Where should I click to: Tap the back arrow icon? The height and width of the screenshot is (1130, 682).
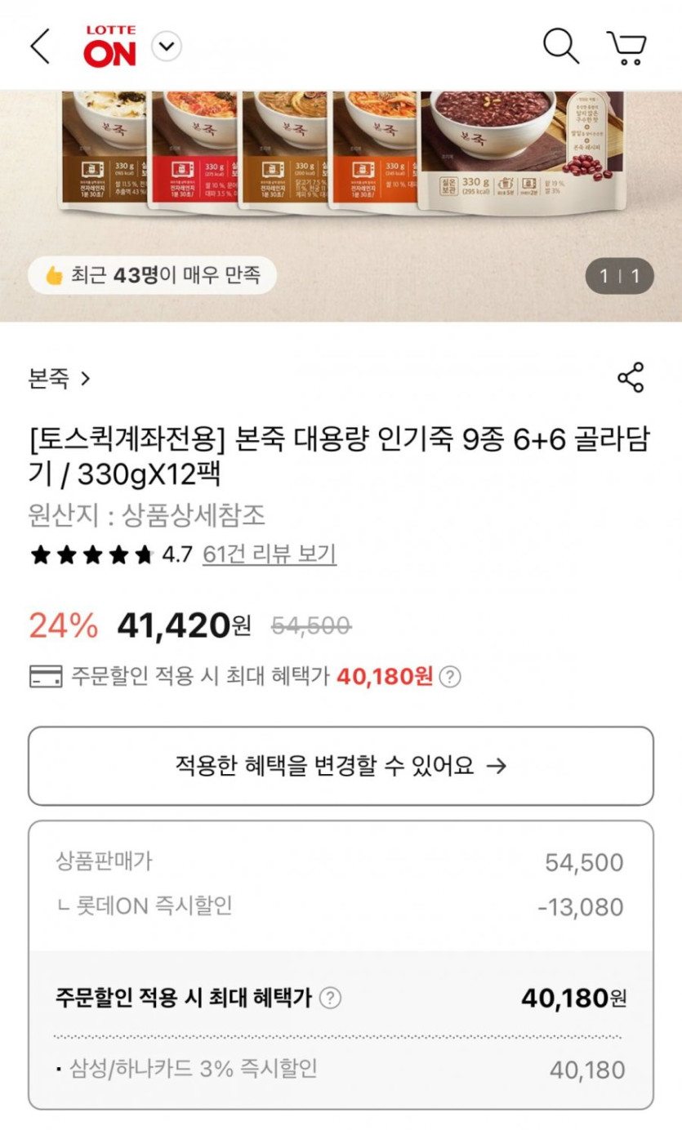[x=40, y=46]
